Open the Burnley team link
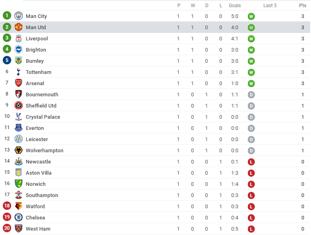Viewport: 311px width, 235px height. 35,61
